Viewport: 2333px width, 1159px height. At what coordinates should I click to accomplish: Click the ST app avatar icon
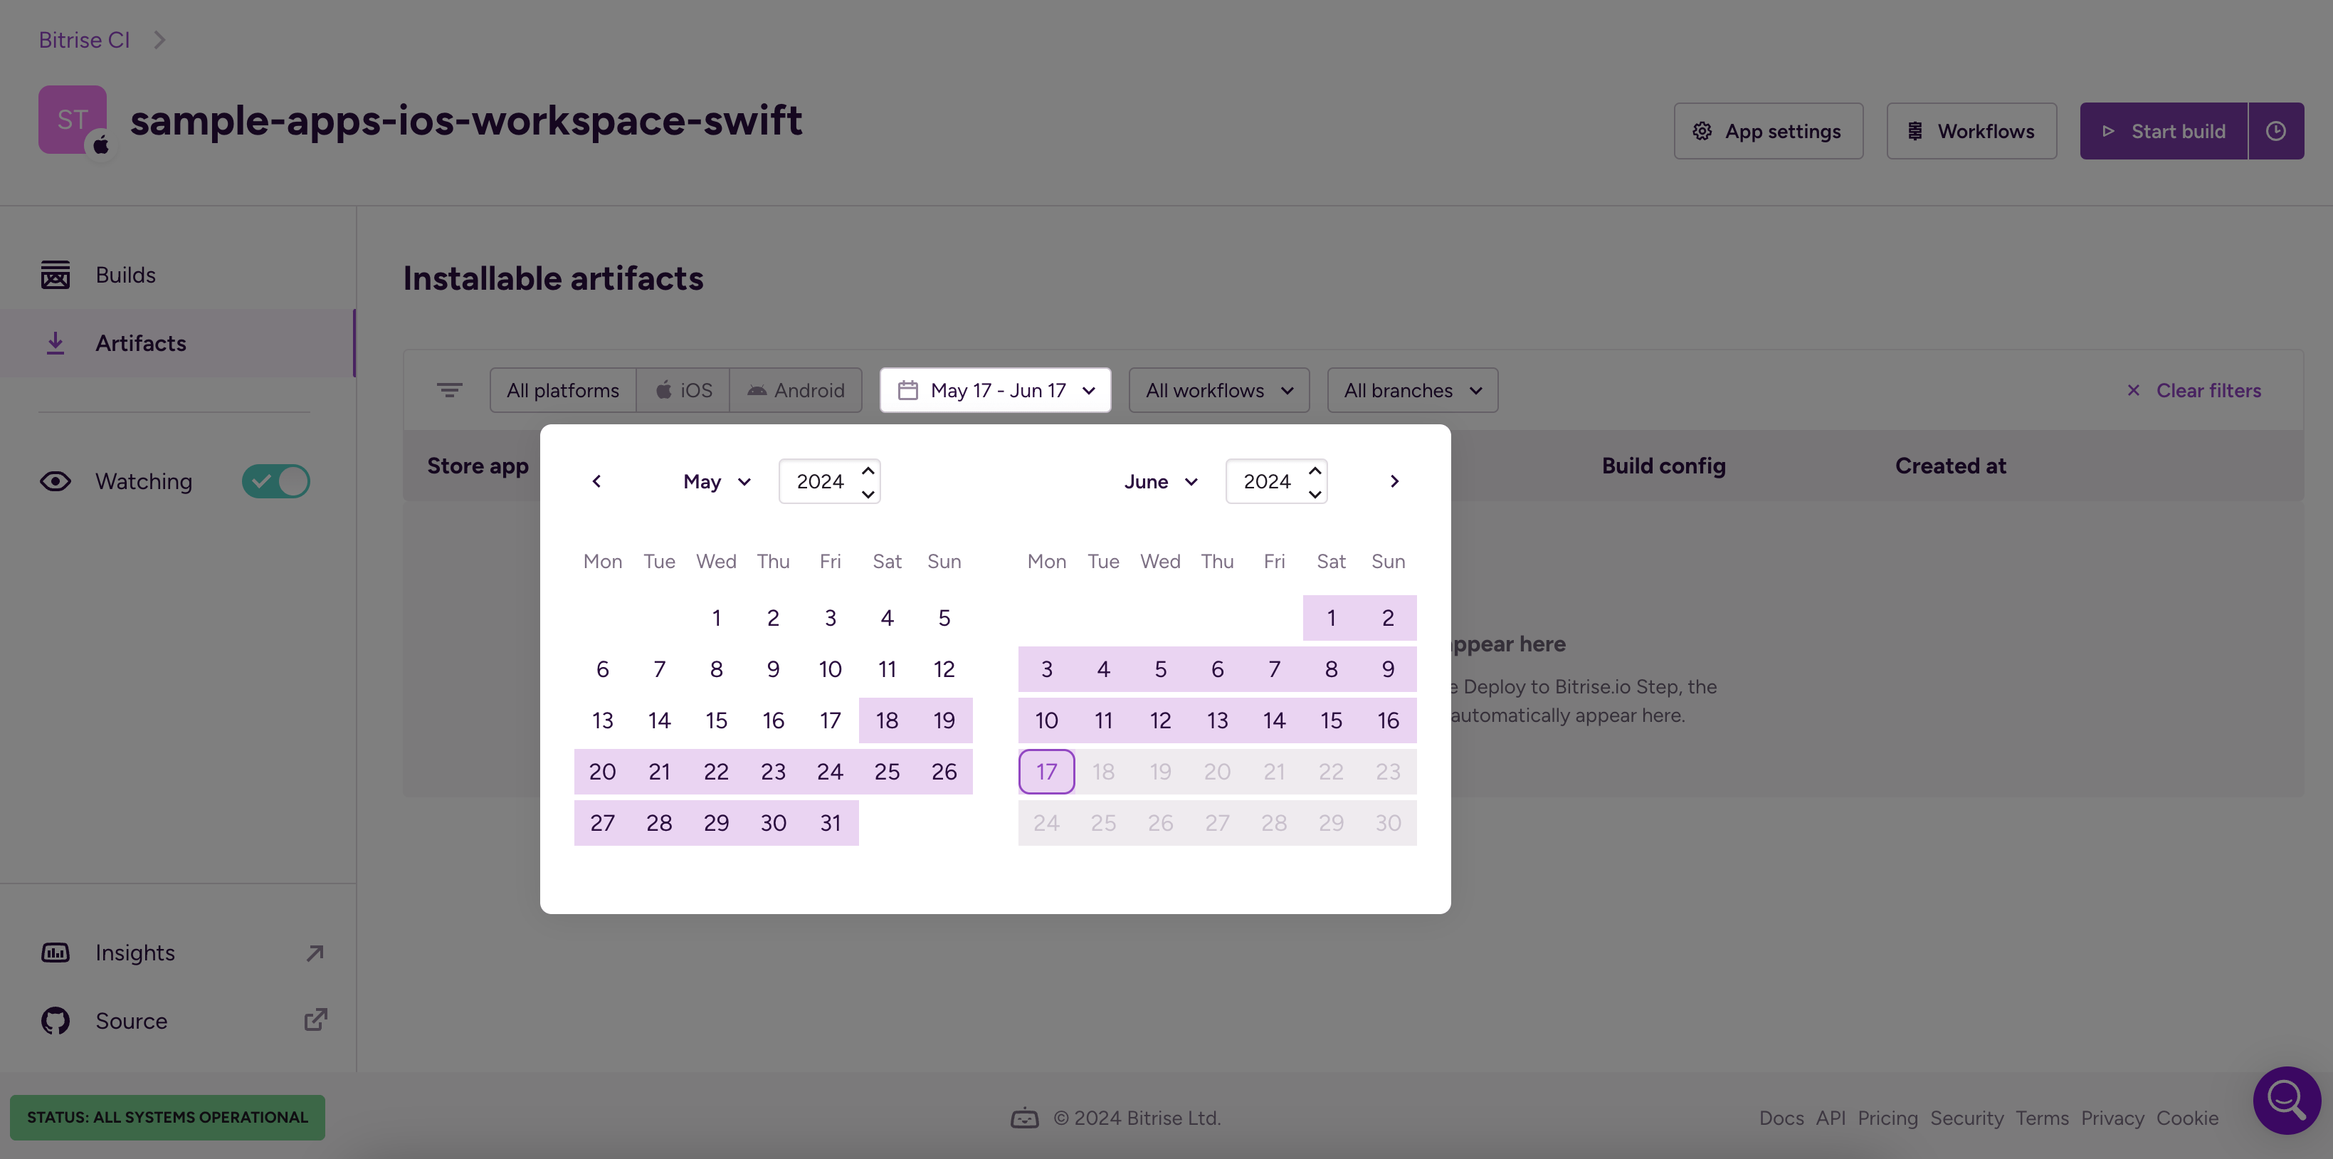[73, 120]
